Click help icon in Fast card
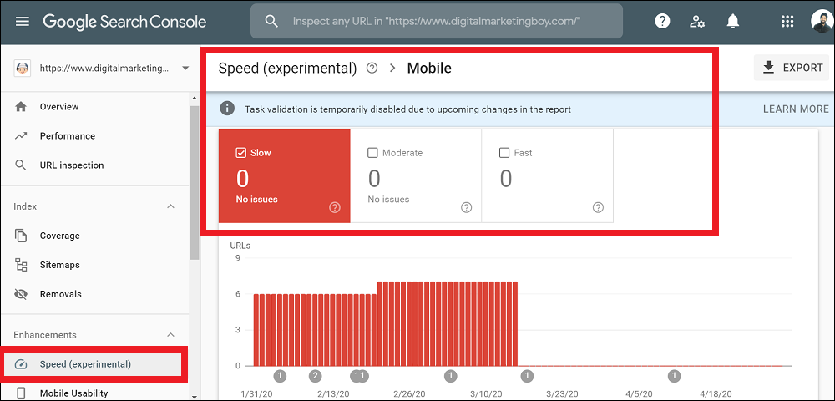This screenshot has width=835, height=401. click(598, 208)
